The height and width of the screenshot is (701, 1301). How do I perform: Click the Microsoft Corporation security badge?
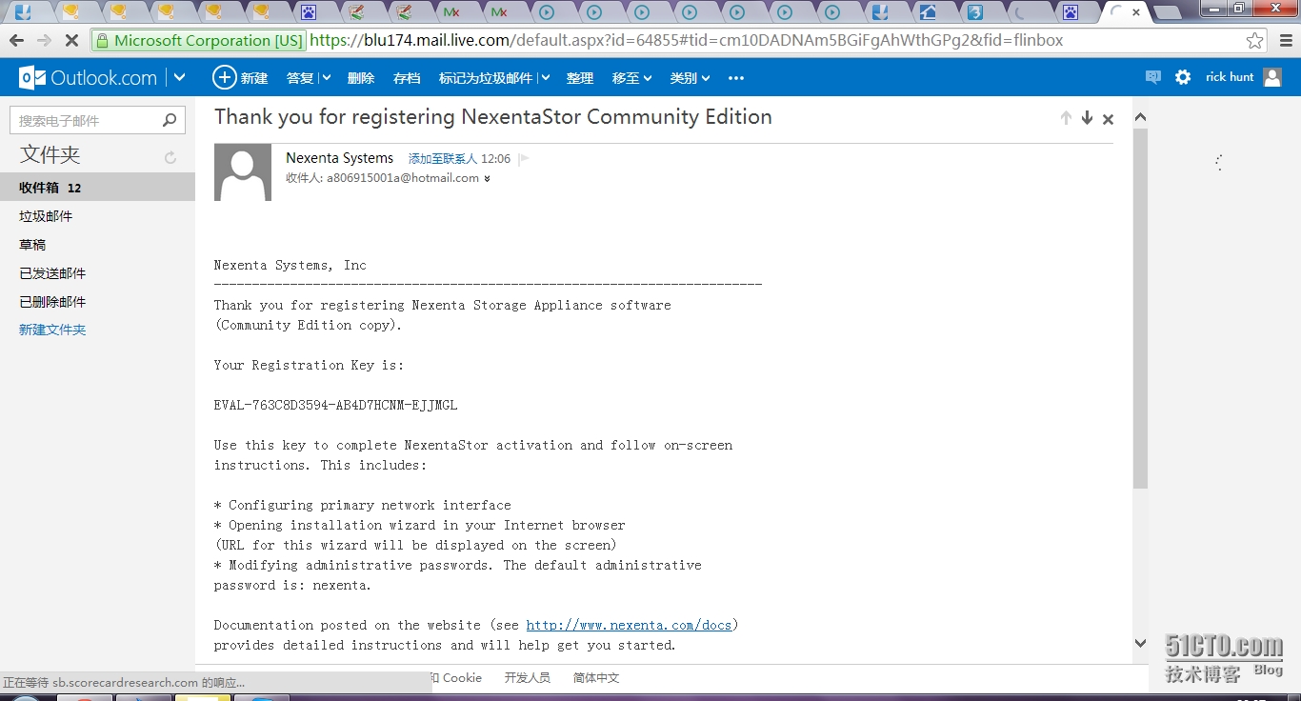click(199, 41)
